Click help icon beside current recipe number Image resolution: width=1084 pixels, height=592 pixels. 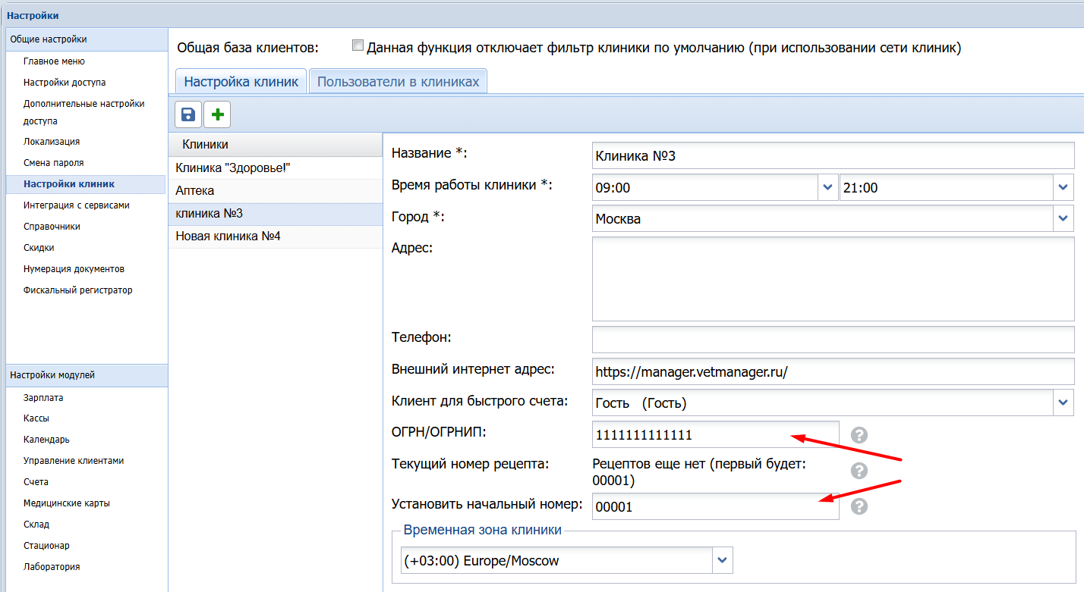click(859, 471)
